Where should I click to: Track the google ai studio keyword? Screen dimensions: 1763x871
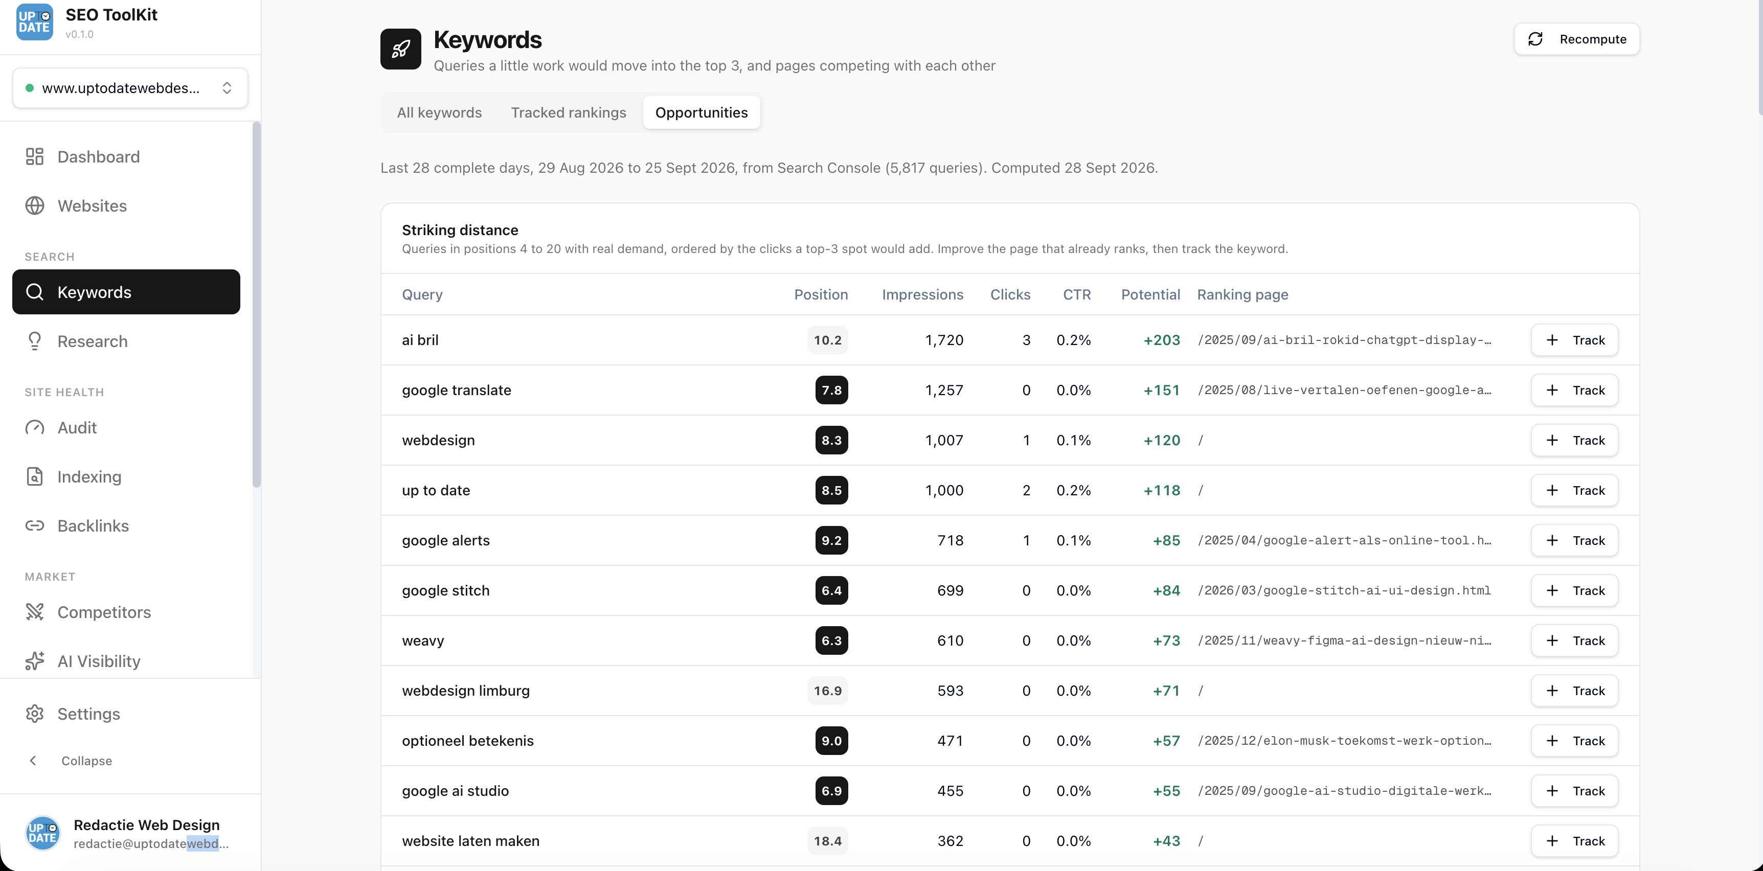(x=1574, y=791)
